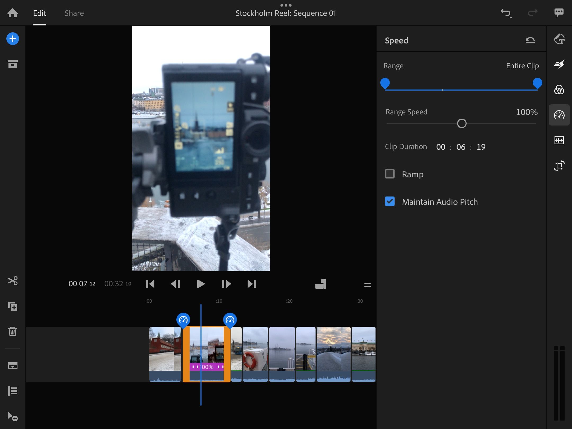Delete clip with trash icon
The width and height of the screenshot is (572, 429).
pyautogui.click(x=12, y=331)
